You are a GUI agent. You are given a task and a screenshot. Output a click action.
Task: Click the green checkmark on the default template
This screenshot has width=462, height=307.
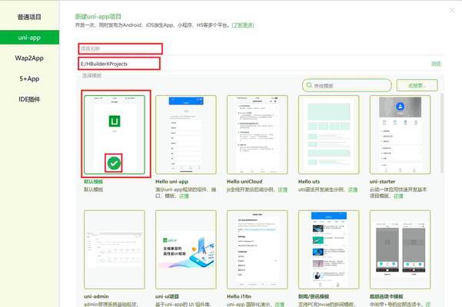click(x=114, y=163)
